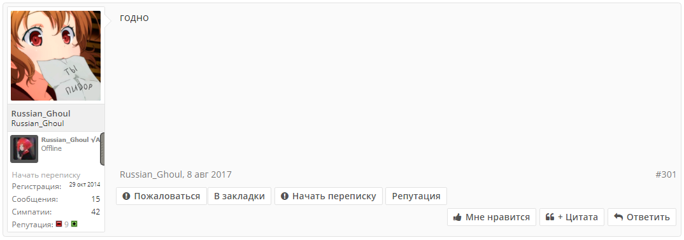
Task: Open the Репутация button under the post
Action: coord(416,196)
